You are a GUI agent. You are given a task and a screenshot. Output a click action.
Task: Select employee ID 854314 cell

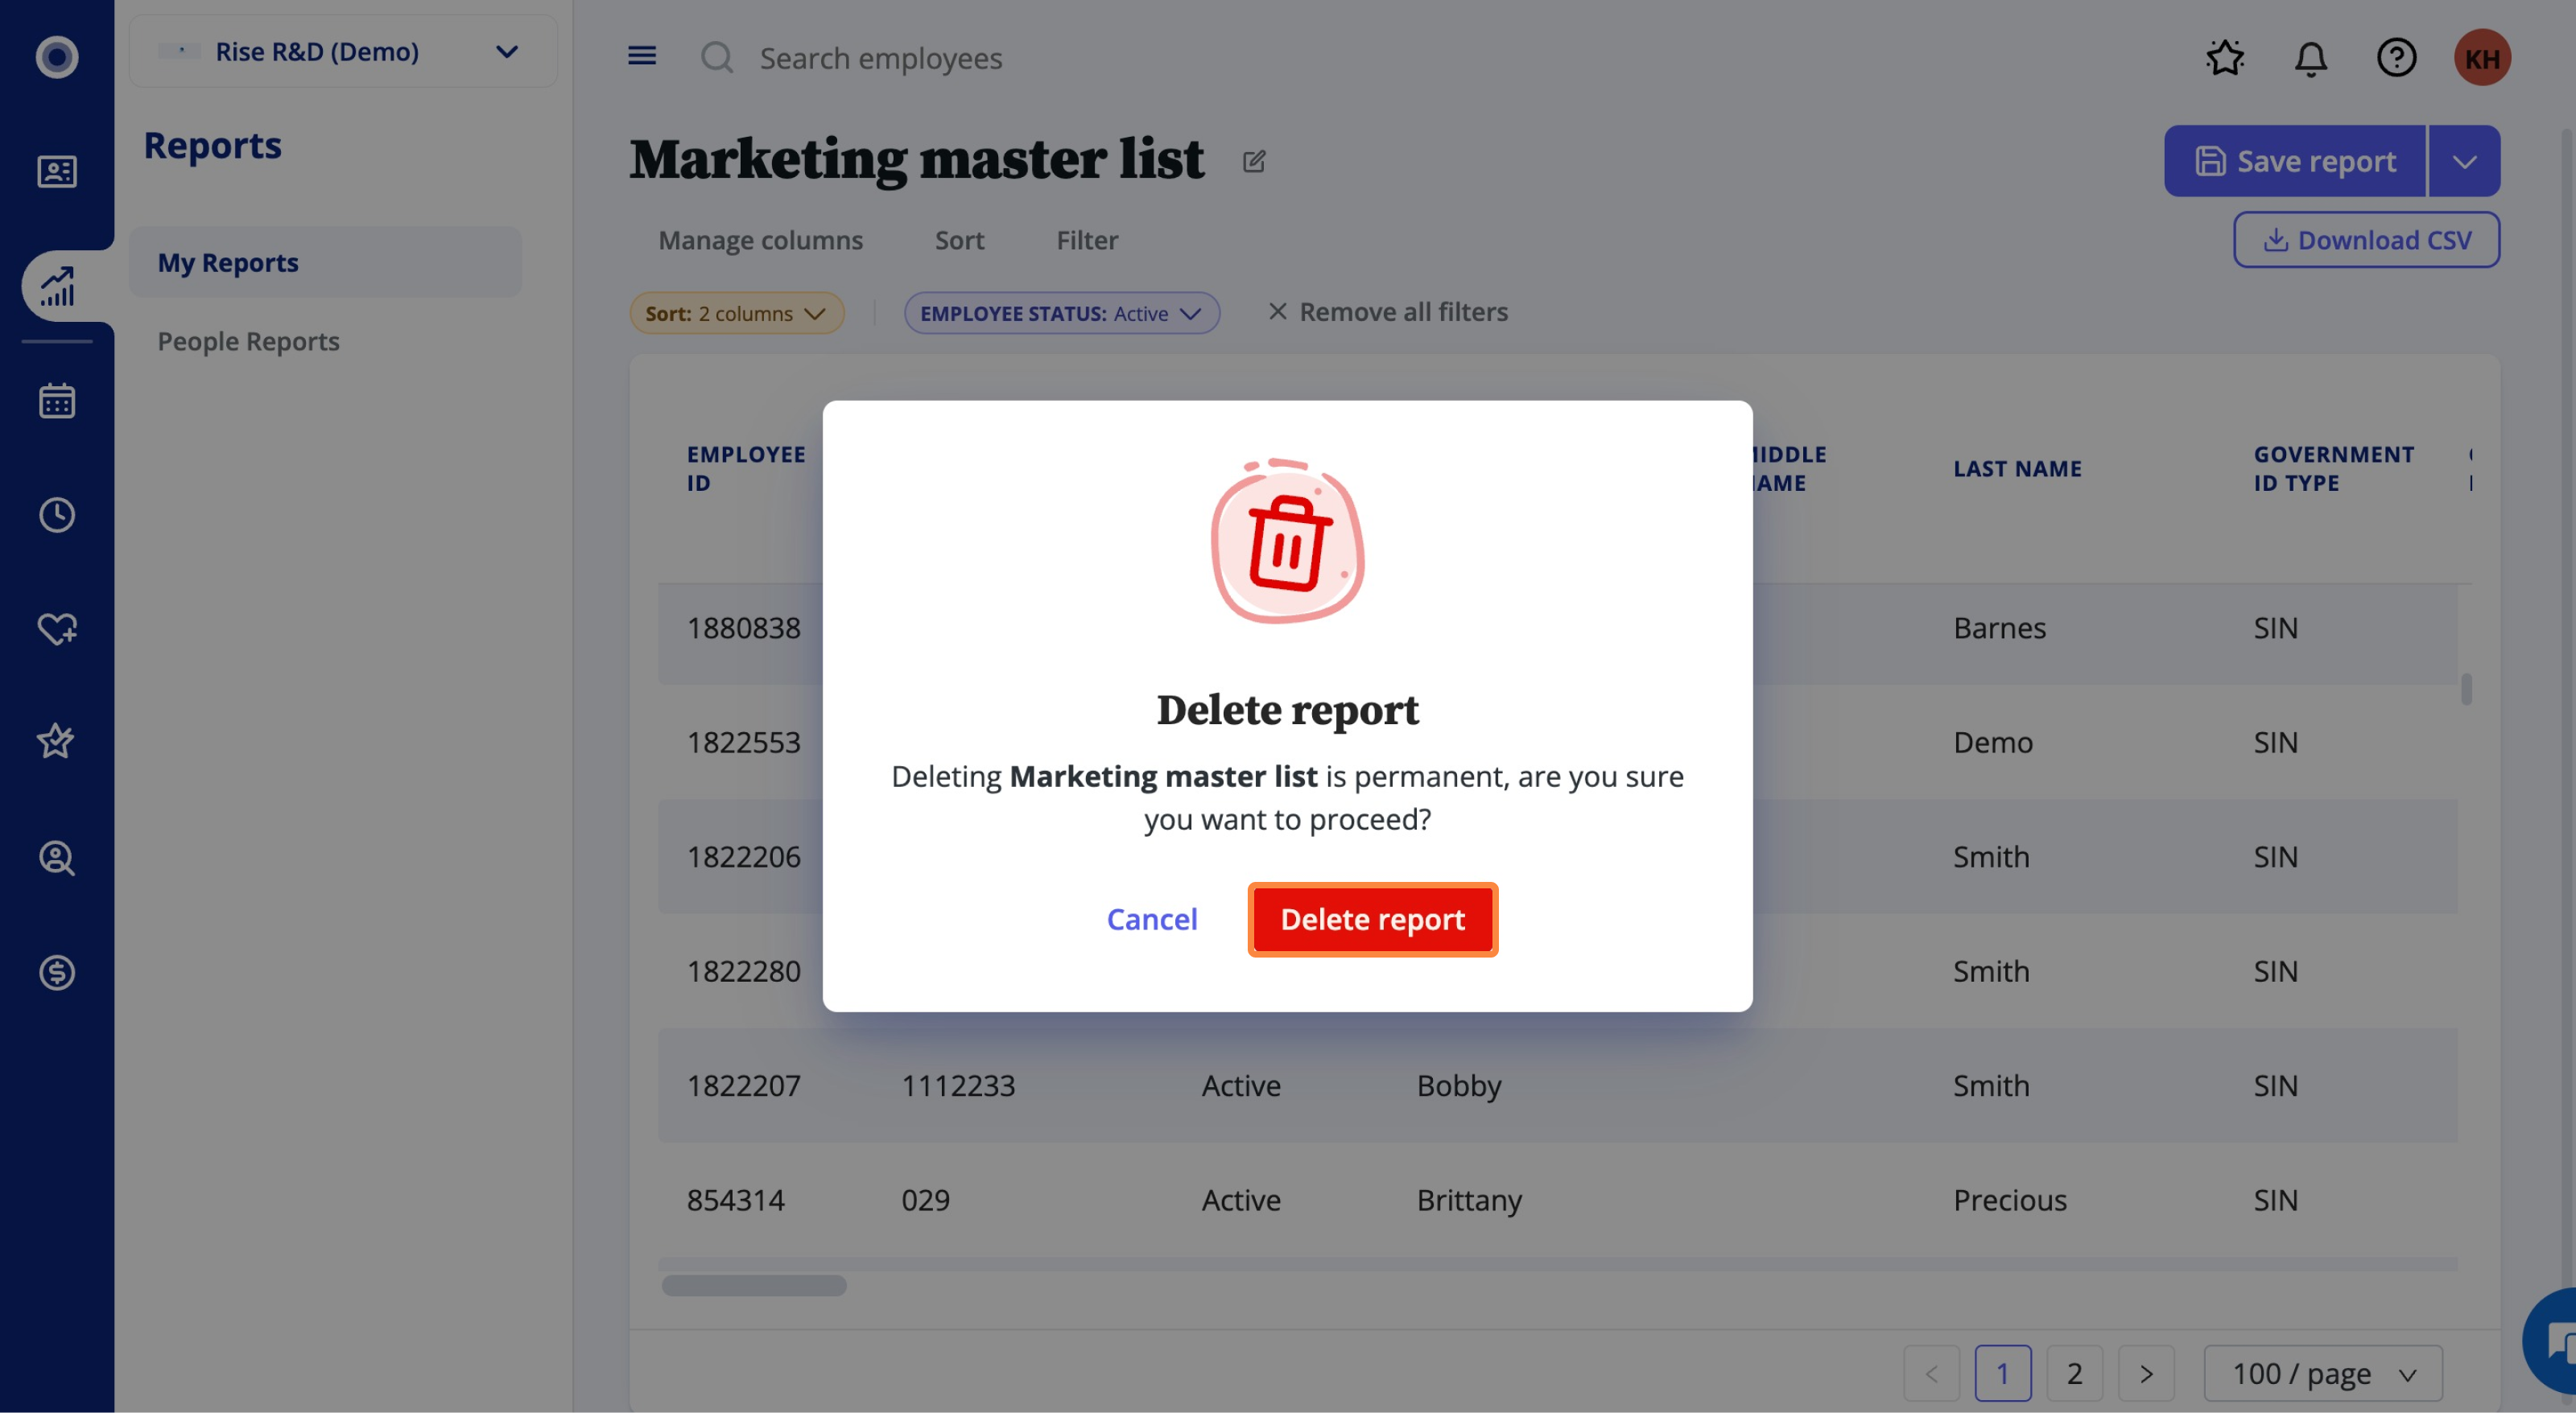tap(735, 1200)
